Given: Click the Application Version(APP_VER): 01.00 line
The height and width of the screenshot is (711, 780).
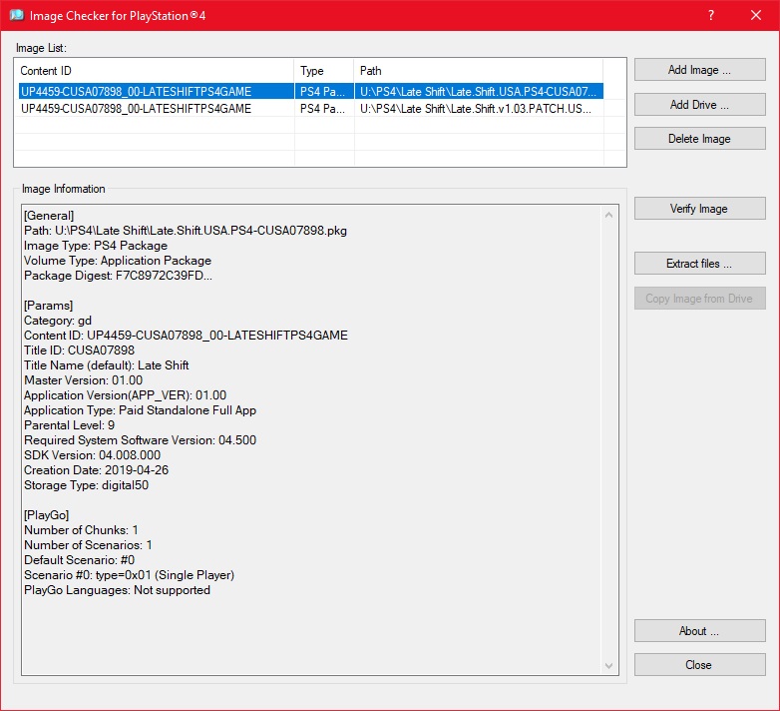Looking at the screenshot, I should (x=125, y=394).
